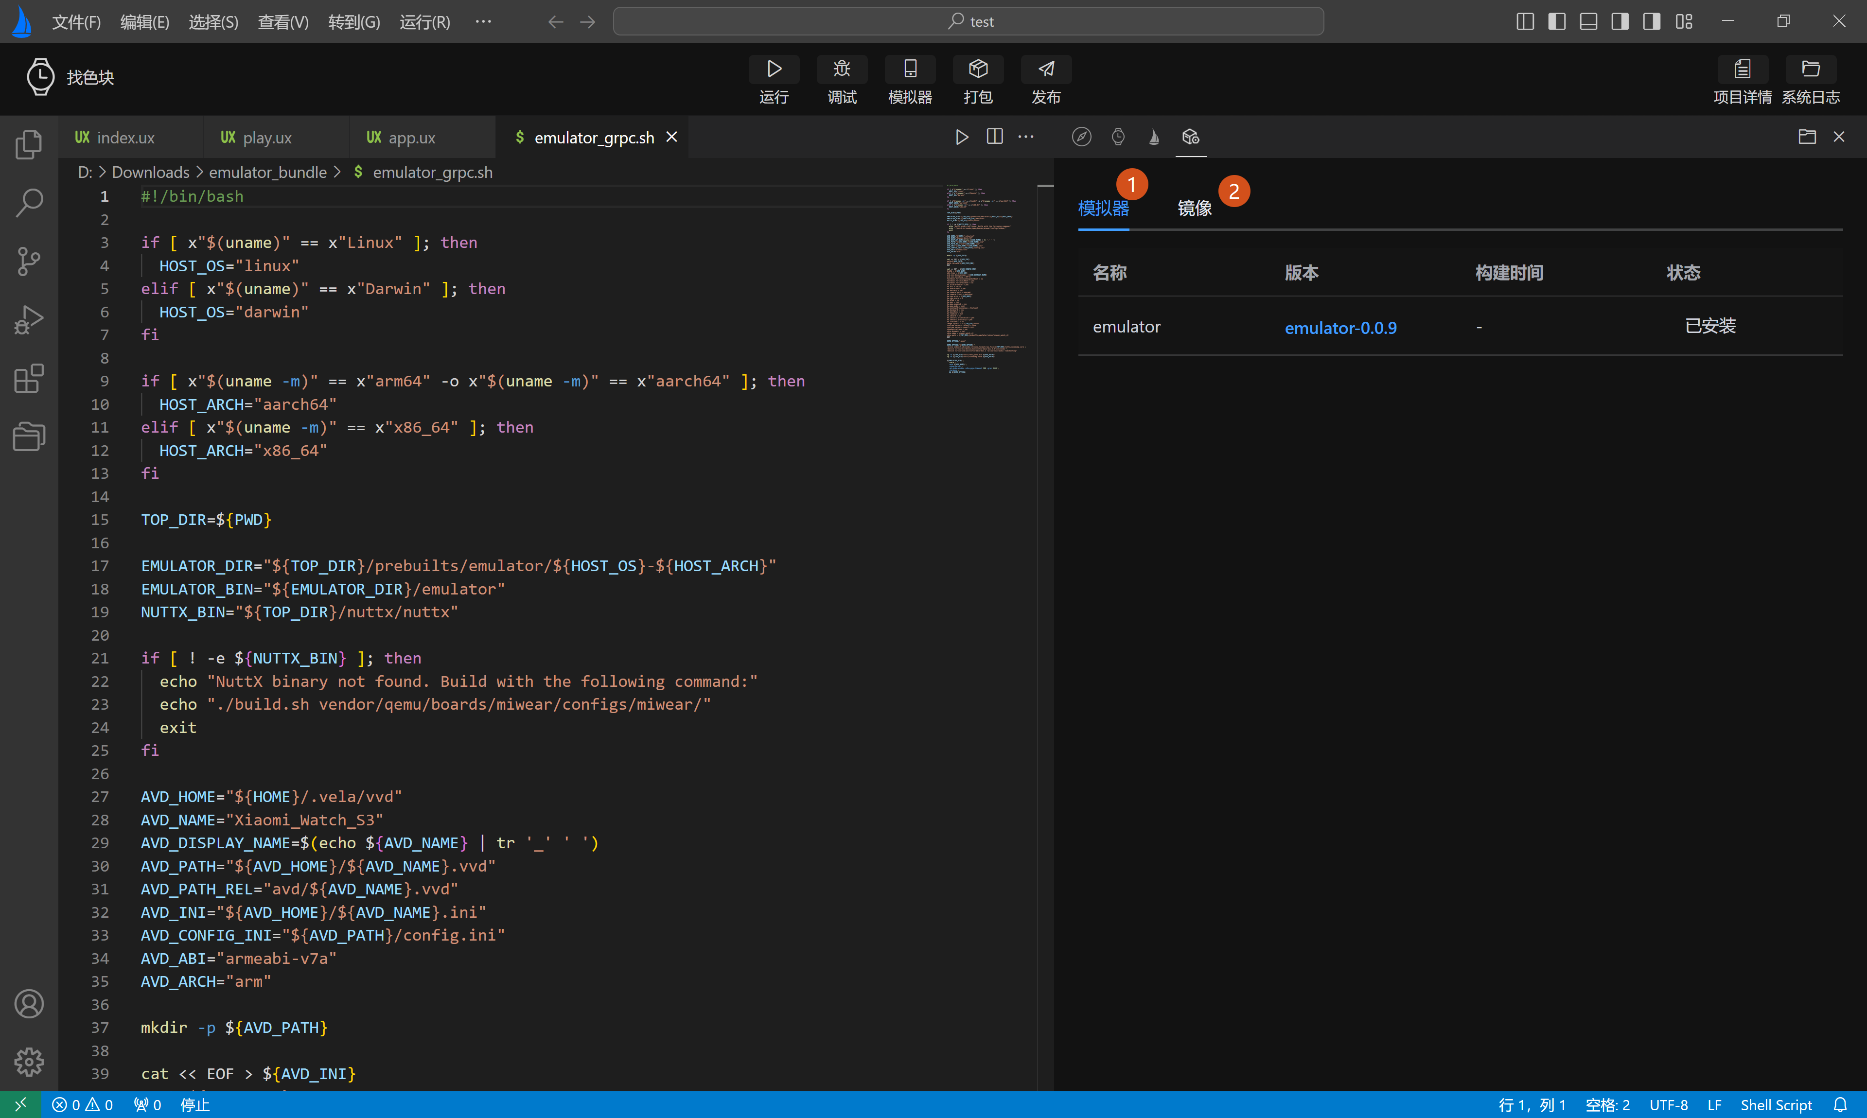1867x1118 pixels.
Task: Open the Extensions view icon
Action: [29, 378]
